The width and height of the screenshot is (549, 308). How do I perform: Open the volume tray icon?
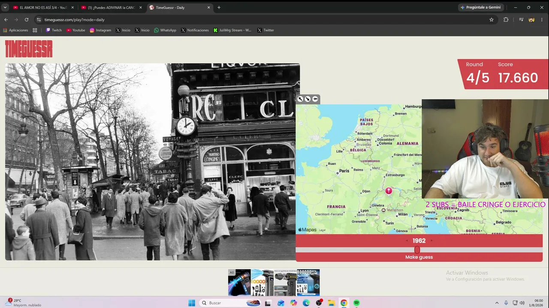pyautogui.click(x=522, y=303)
